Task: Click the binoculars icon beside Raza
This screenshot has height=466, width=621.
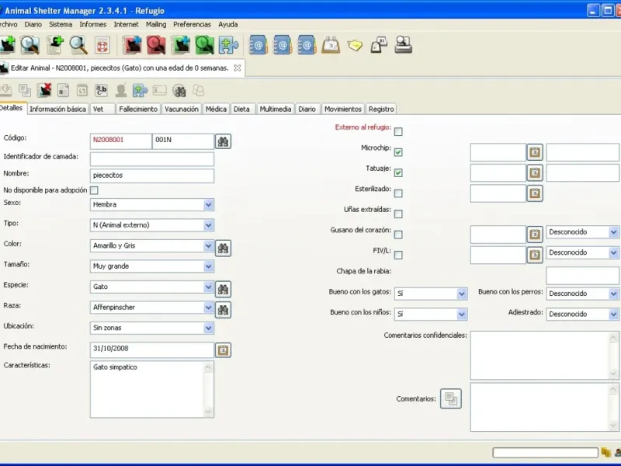Action: [223, 310]
